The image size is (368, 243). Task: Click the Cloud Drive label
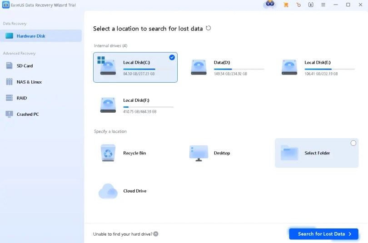135,191
